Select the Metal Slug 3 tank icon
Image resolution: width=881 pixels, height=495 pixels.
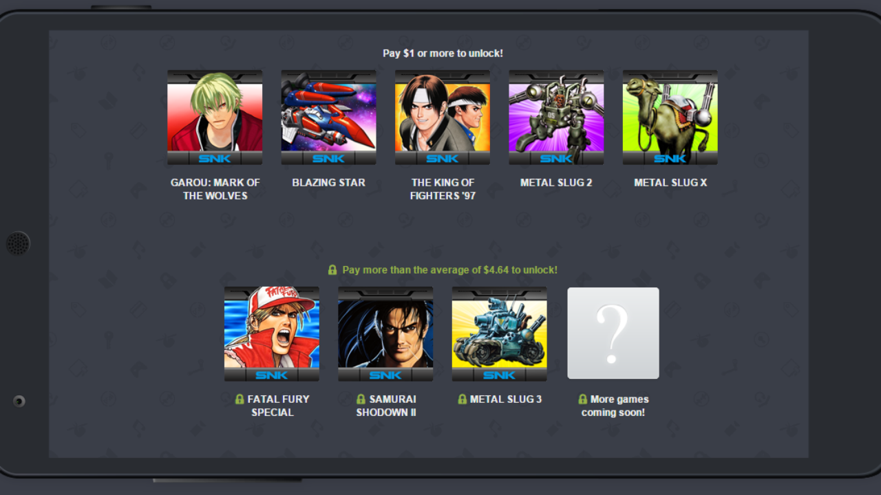[x=500, y=334]
